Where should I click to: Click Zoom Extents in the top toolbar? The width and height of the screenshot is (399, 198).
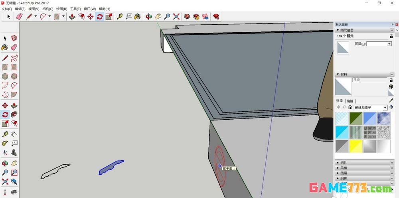point(176,17)
